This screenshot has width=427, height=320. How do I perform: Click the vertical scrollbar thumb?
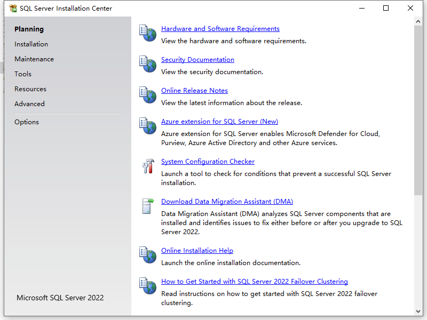pos(418,110)
